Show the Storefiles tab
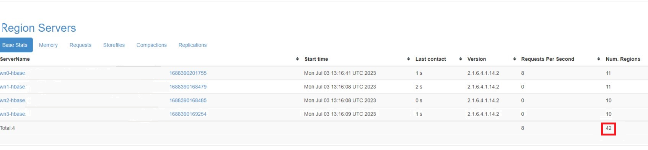Screen dimensions: 648x150 pyautogui.click(x=114, y=45)
